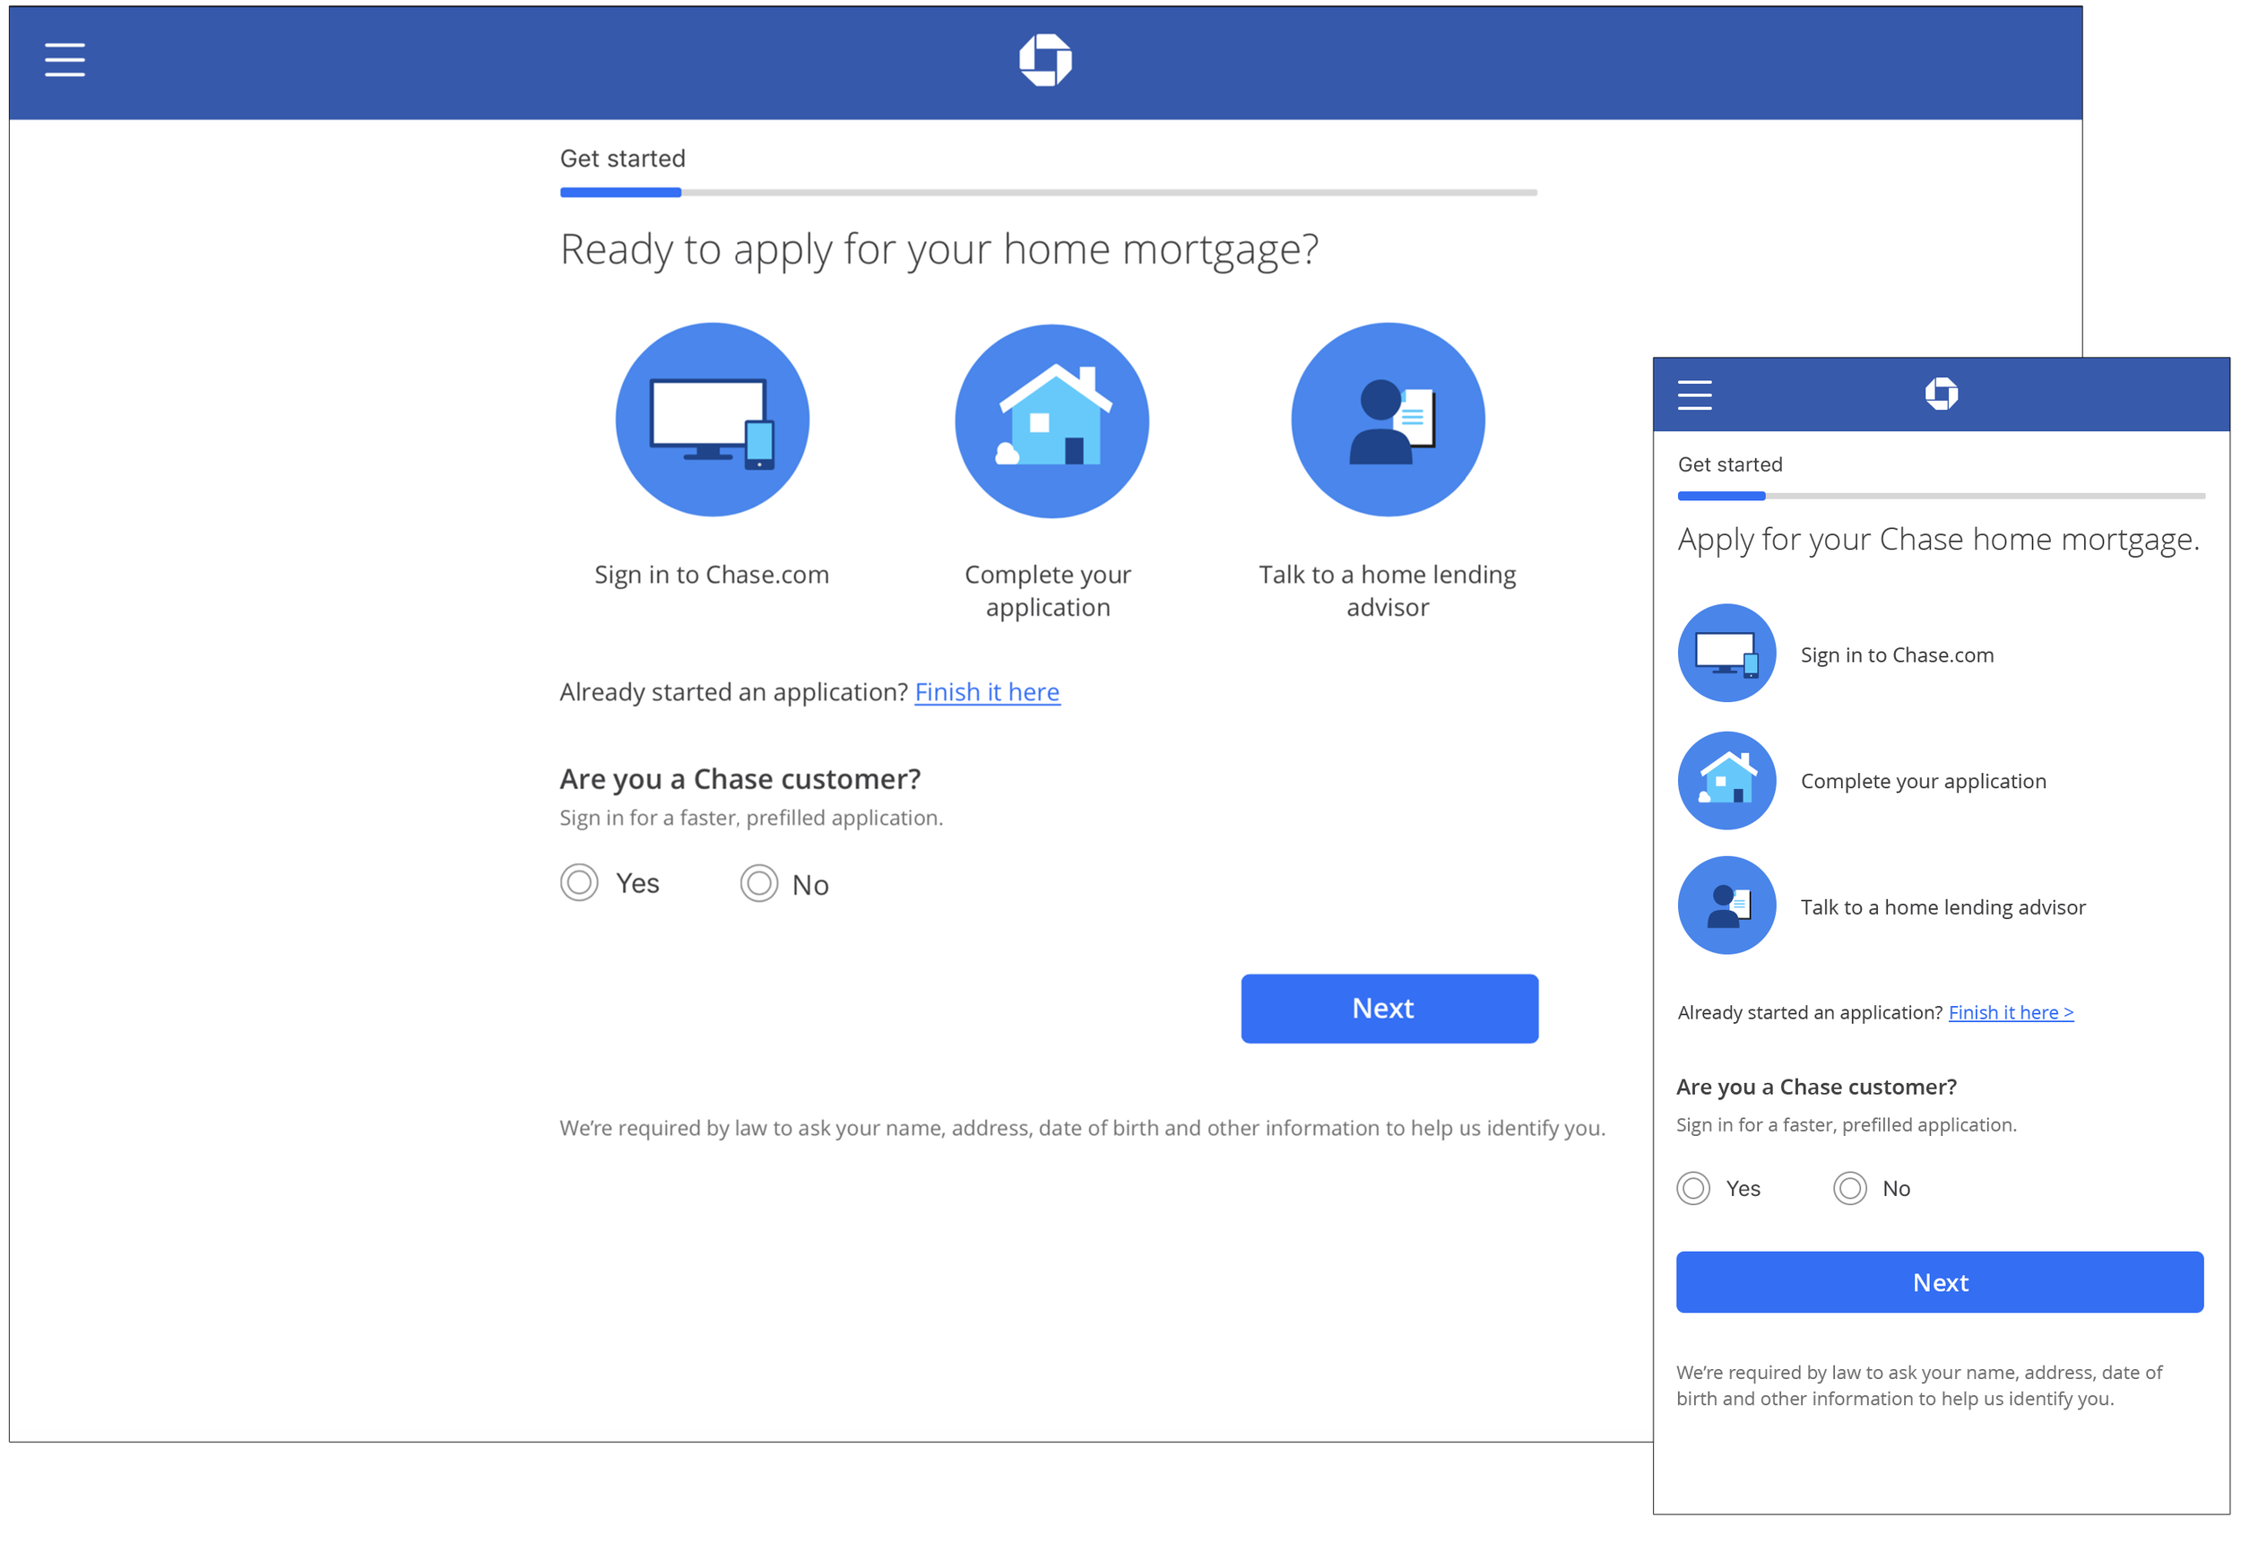The image size is (2241, 1552).
Task: Click the desktop Get started progress bar
Action: click(x=1048, y=193)
